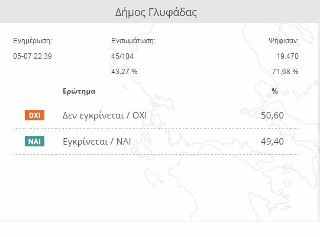Image resolution: width=320 pixels, height=237 pixels.
Task: Click the teal NAI badge
Action: point(34,142)
